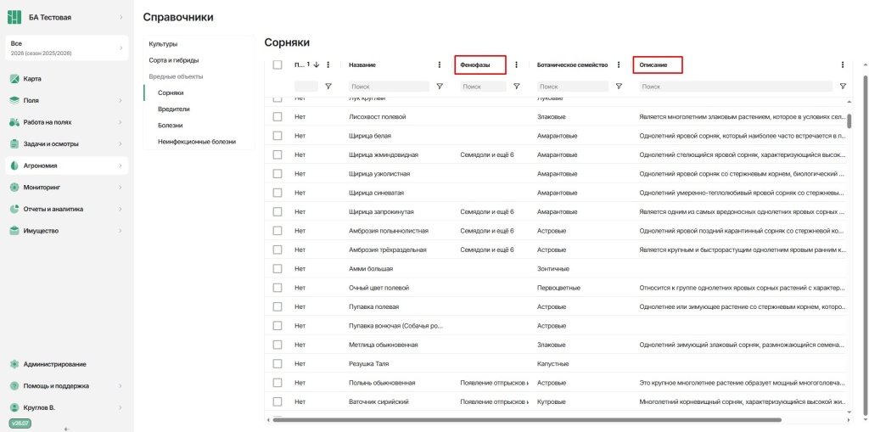Expand the Работа на полях chevron
This screenshot has height=432, width=869.
click(121, 122)
